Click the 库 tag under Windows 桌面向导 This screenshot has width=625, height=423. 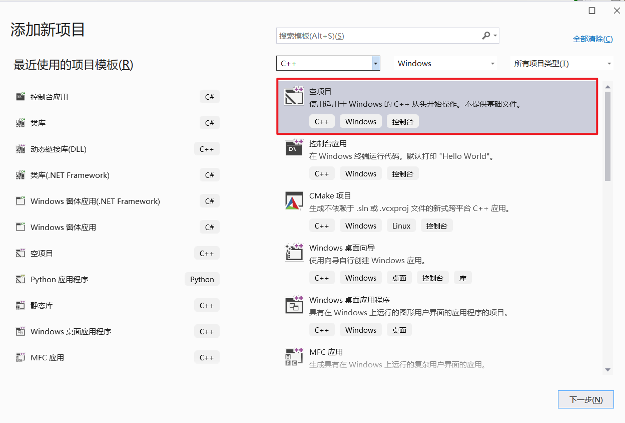click(463, 278)
